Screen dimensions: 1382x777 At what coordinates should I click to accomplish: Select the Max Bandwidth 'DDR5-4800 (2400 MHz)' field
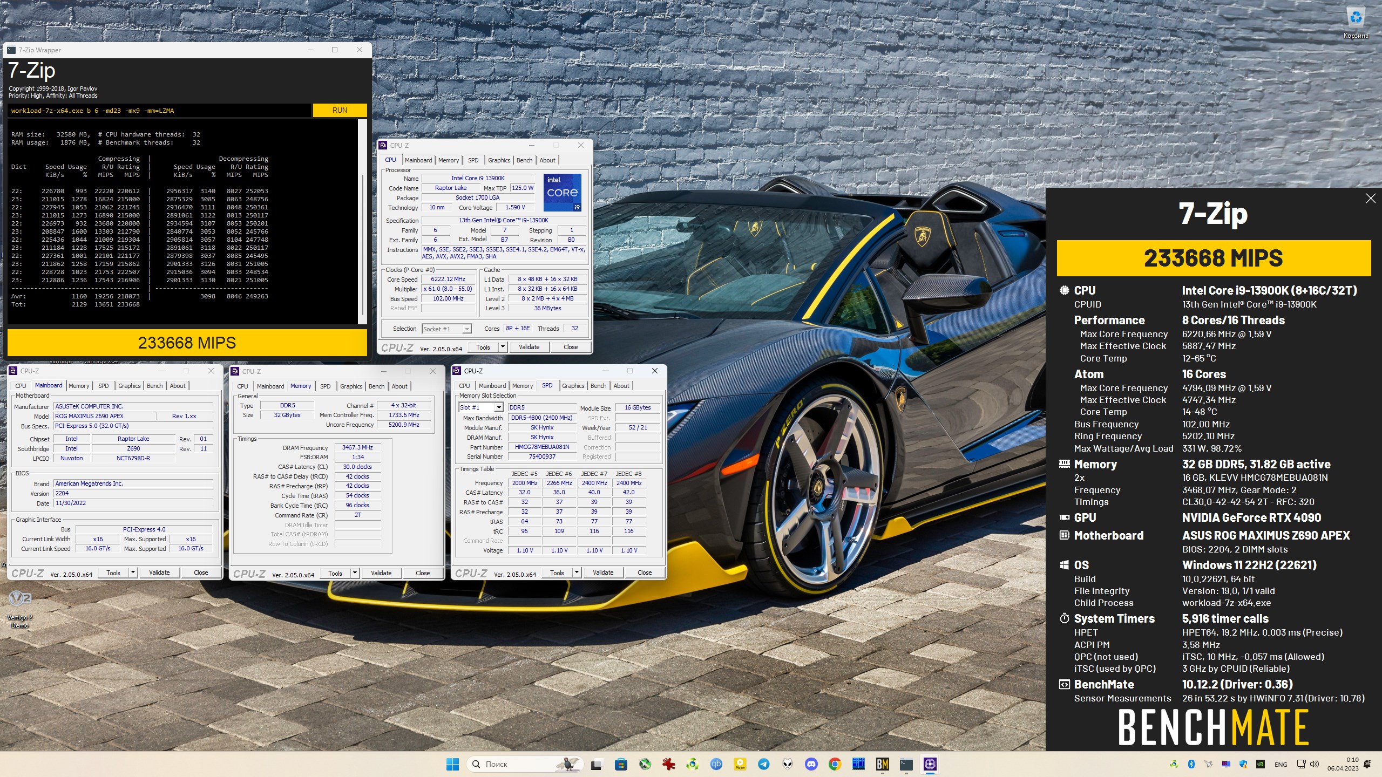point(542,418)
